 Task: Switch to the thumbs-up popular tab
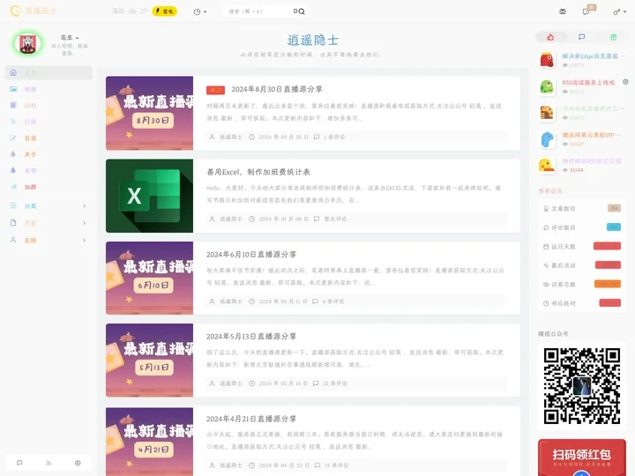click(x=550, y=37)
